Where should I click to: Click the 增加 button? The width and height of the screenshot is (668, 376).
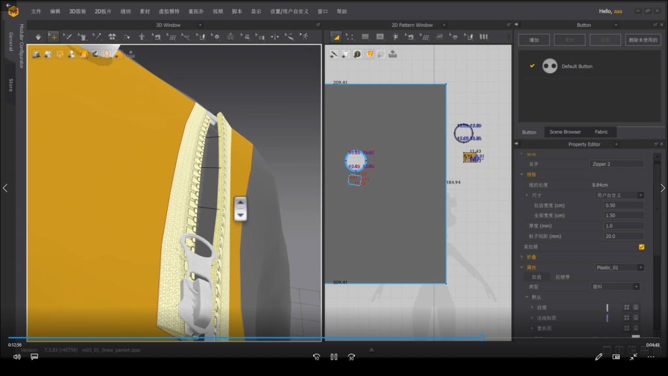[x=534, y=40]
